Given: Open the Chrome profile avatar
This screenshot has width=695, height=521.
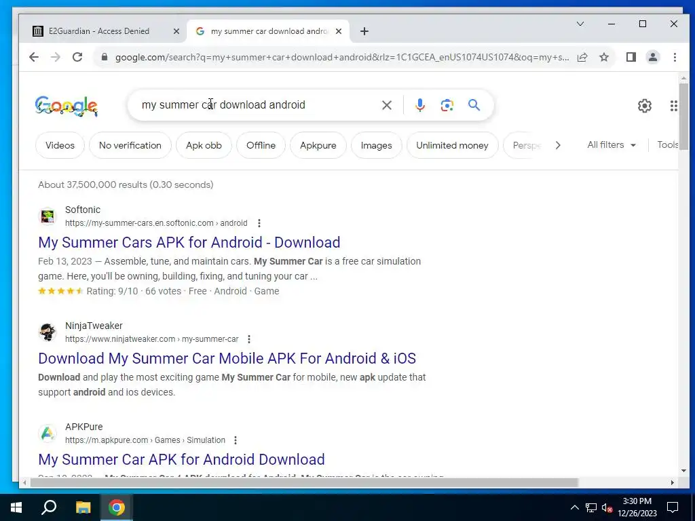Looking at the screenshot, I should pos(653,57).
